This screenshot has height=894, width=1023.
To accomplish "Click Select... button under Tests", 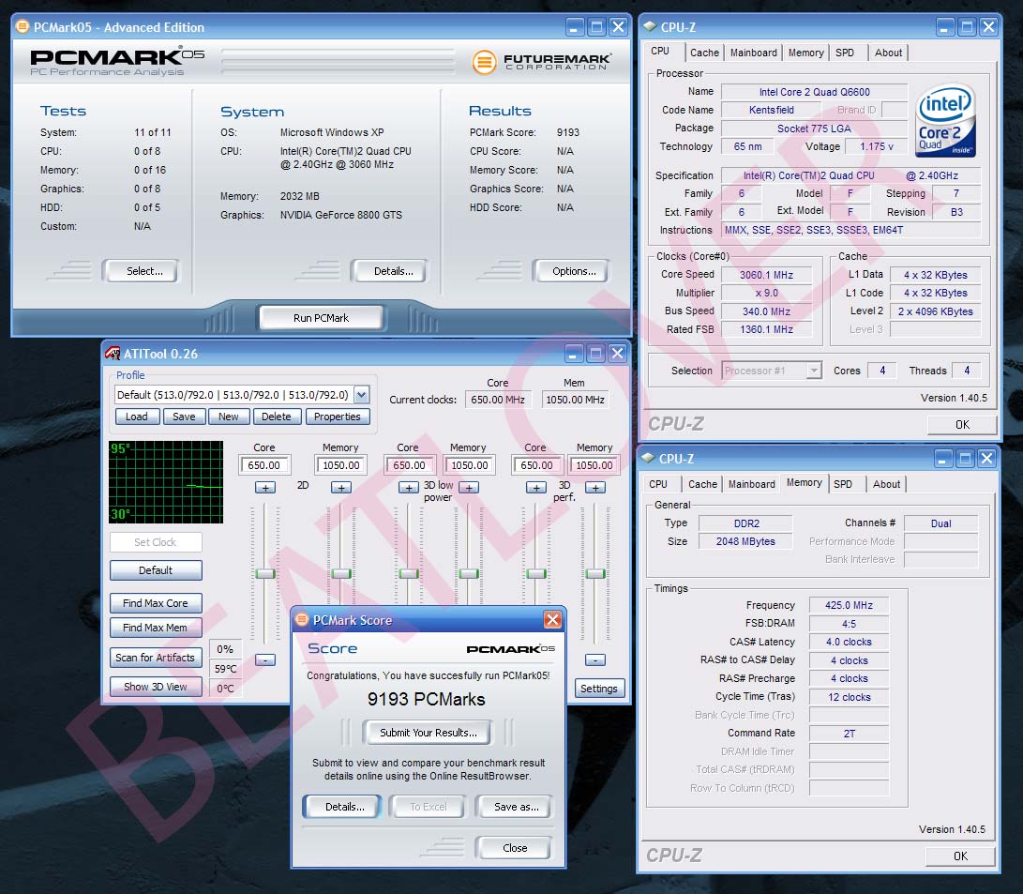I will (x=141, y=271).
